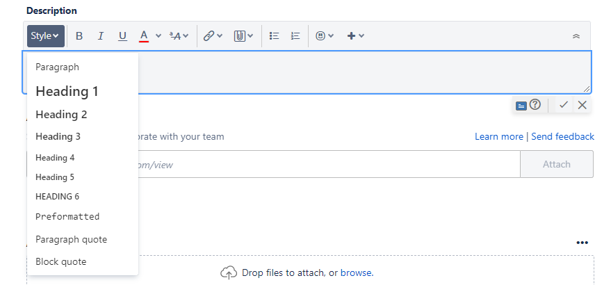Toggle underline text formatting
Screen dimensions: 611x285
pyautogui.click(x=122, y=36)
